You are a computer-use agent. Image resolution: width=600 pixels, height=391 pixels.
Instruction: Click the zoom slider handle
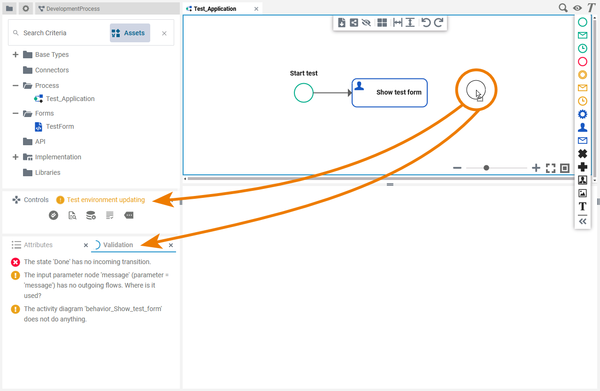click(x=486, y=168)
